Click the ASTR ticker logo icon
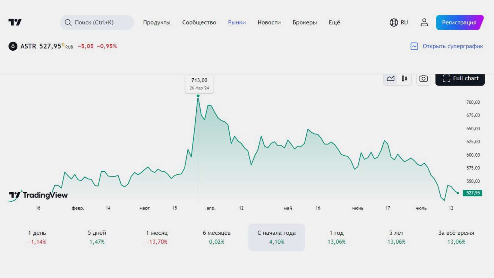The width and height of the screenshot is (494, 278). pos(13,46)
